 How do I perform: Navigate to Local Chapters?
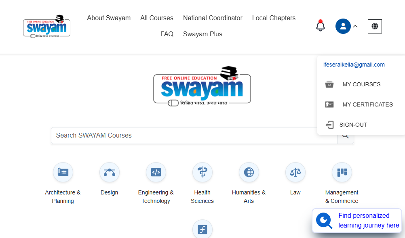click(x=274, y=18)
